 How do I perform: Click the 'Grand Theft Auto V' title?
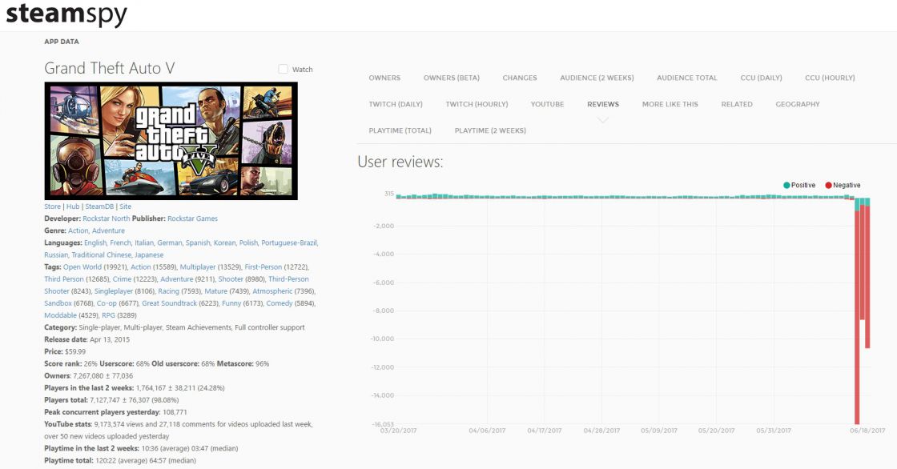click(x=109, y=68)
